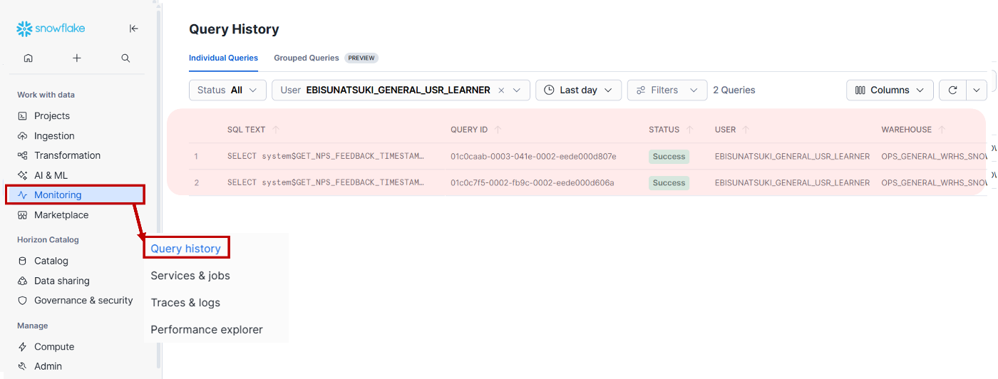Viewport: 998px width, 379px height.
Task: Open the Last day time range dropdown
Action: click(578, 90)
